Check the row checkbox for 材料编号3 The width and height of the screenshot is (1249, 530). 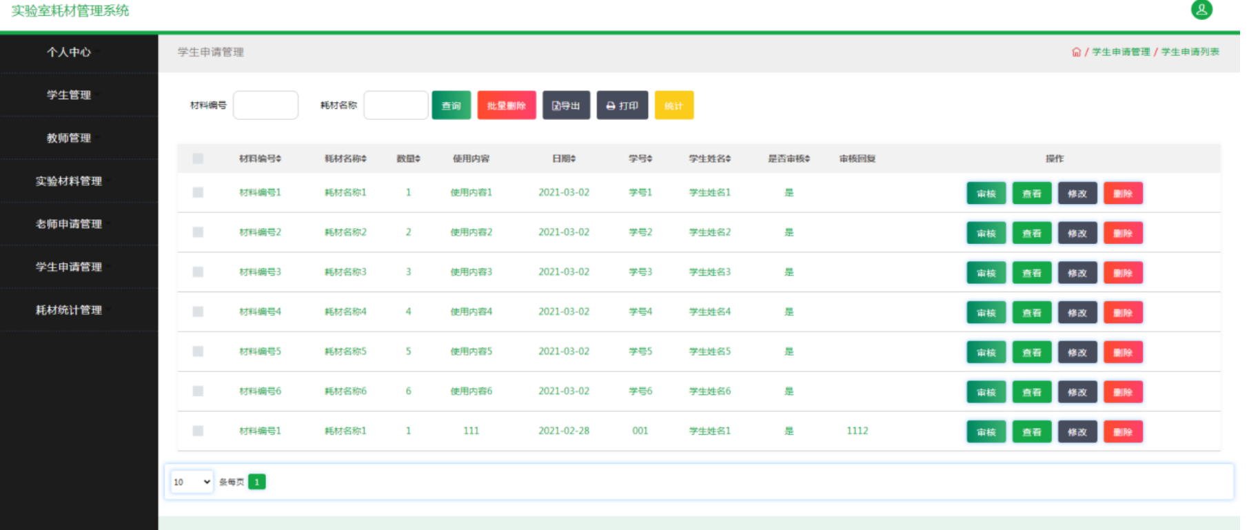click(198, 272)
